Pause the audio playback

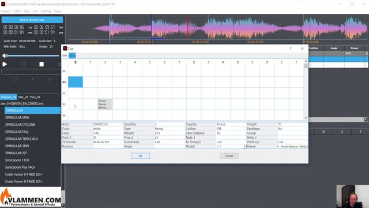[x=23, y=64]
